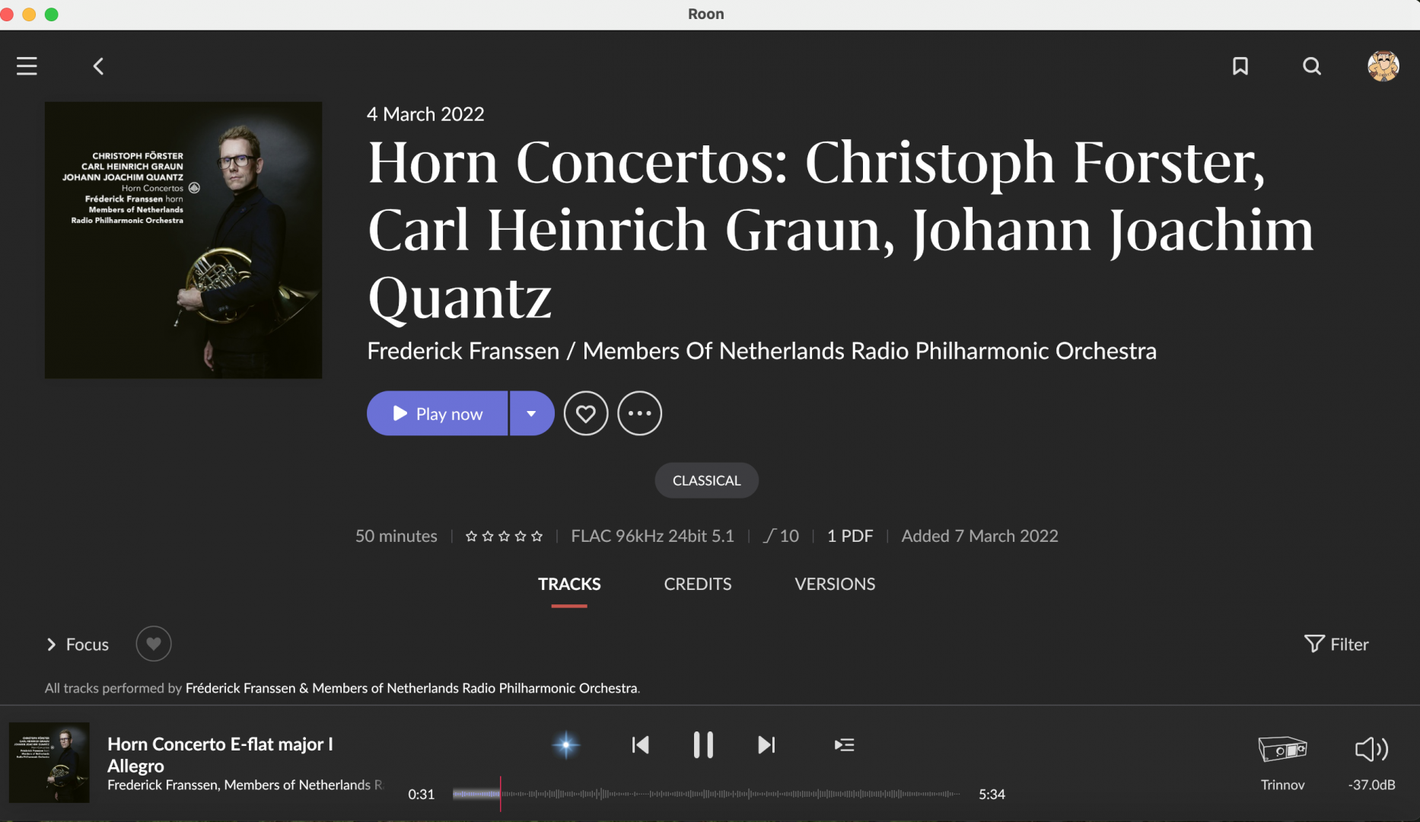Click the album title heading
This screenshot has height=822, width=1420.
pos(840,230)
